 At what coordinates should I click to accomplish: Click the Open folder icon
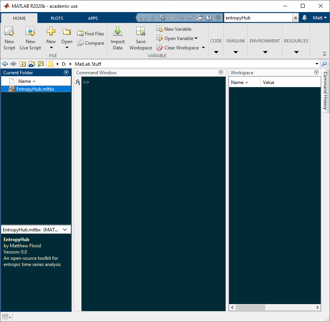pyautogui.click(x=67, y=32)
